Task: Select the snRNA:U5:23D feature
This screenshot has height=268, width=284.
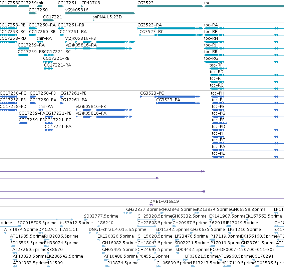Action: [94, 20]
